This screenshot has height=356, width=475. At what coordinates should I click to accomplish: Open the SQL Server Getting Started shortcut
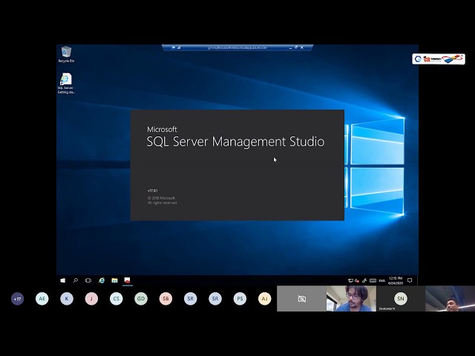point(66,83)
